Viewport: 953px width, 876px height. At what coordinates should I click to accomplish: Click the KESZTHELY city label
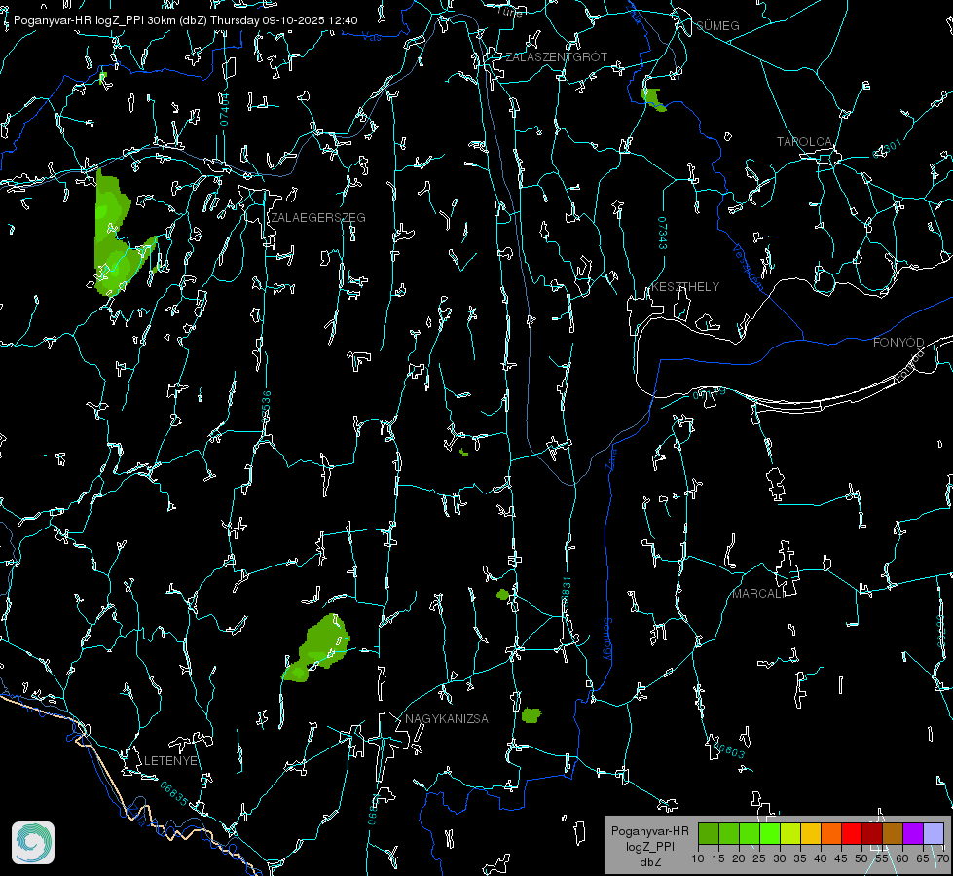(685, 286)
